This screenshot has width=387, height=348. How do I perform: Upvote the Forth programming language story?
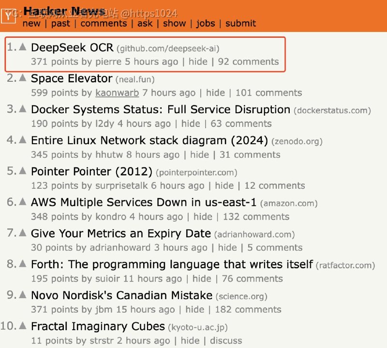coord(23,263)
